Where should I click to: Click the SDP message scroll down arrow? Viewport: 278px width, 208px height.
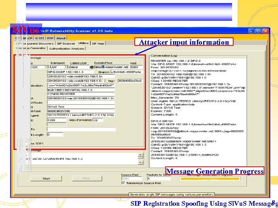(140, 163)
